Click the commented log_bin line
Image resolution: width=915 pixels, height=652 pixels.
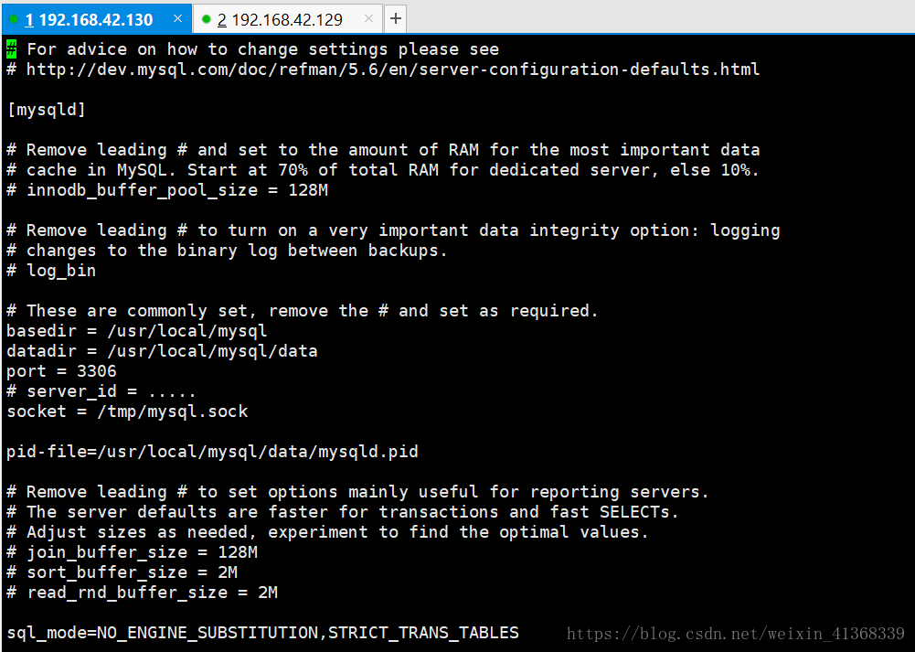[x=51, y=271]
